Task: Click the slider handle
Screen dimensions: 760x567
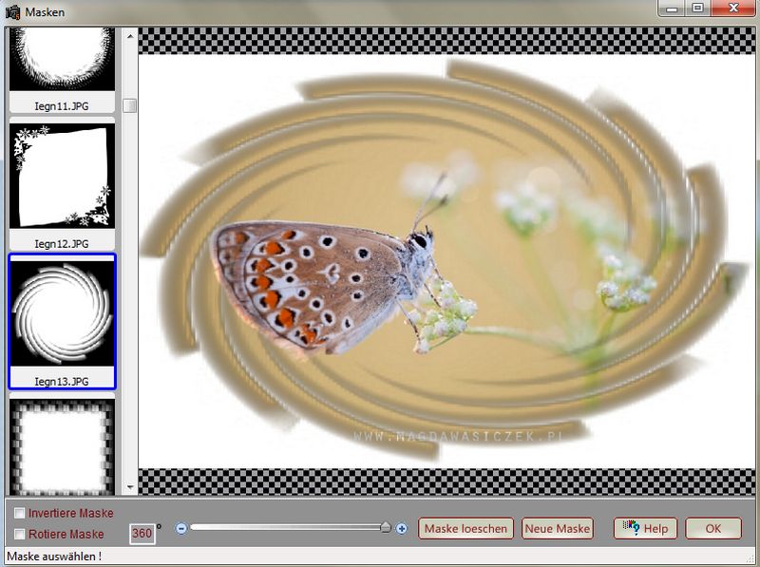Action: (386, 527)
